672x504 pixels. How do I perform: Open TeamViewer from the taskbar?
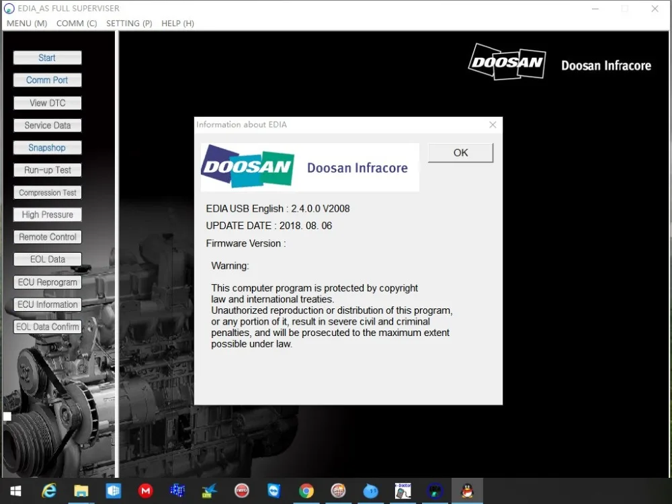pyautogui.click(x=274, y=491)
